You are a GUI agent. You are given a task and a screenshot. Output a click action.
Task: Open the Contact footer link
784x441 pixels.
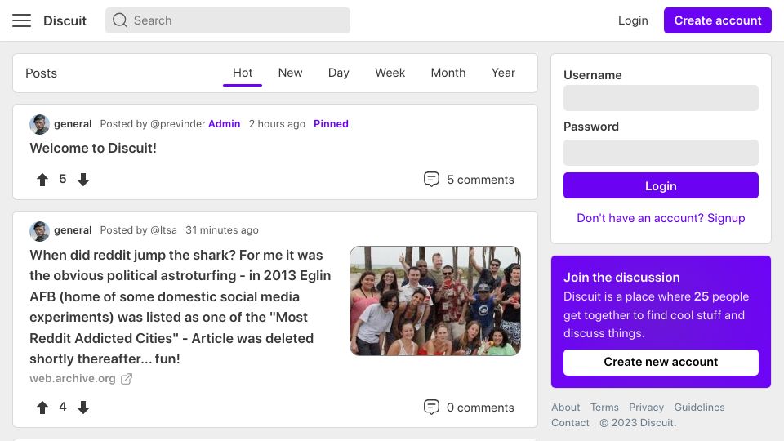(570, 422)
